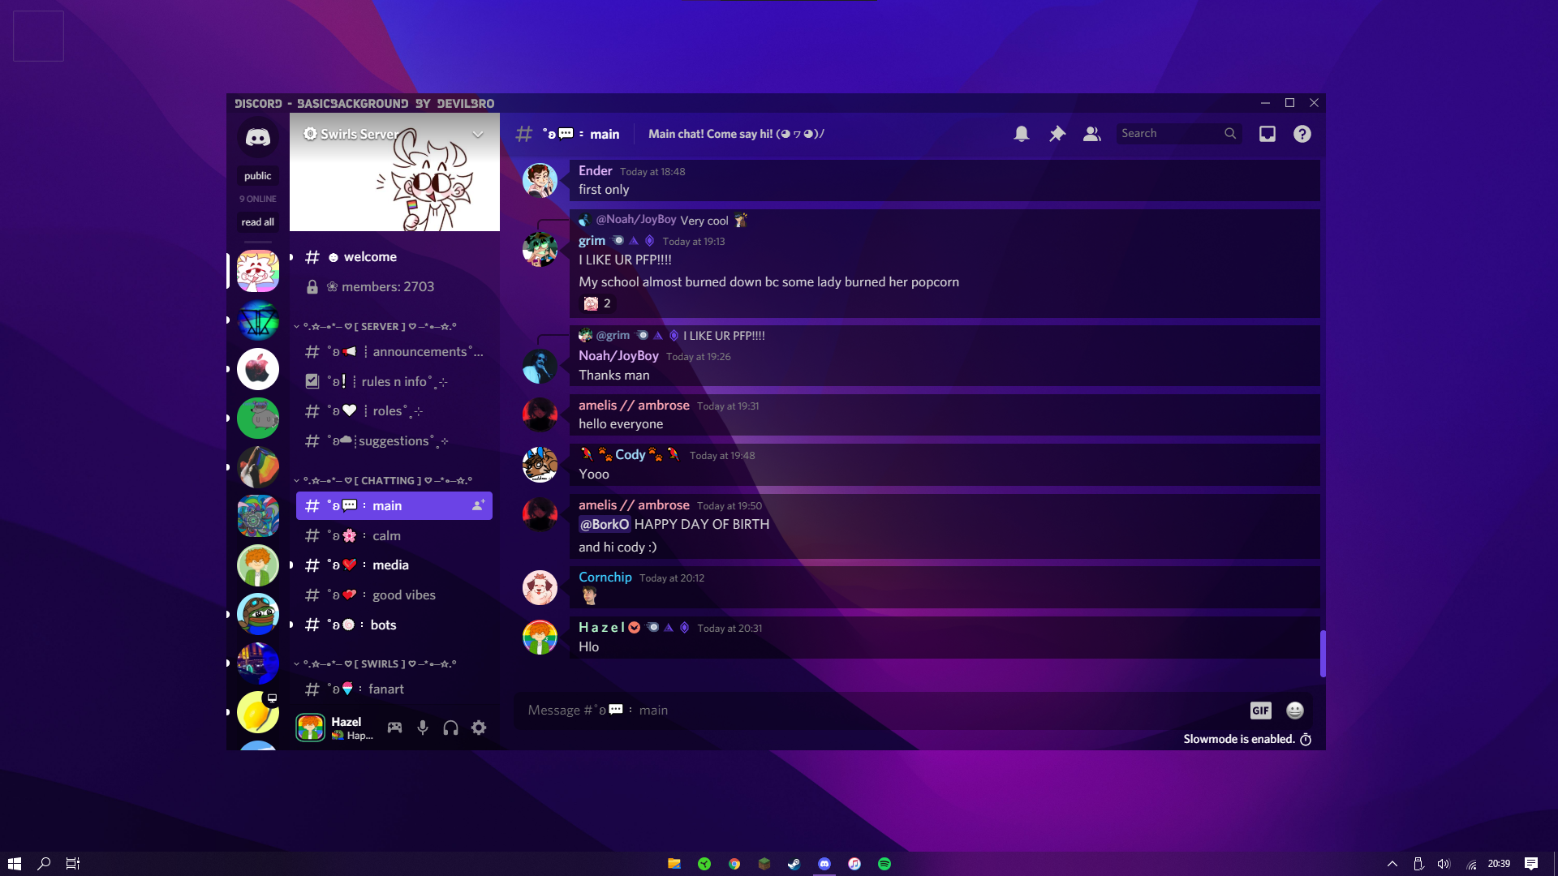
Task: Select the Apple logo server
Action: click(x=258, y=369)
